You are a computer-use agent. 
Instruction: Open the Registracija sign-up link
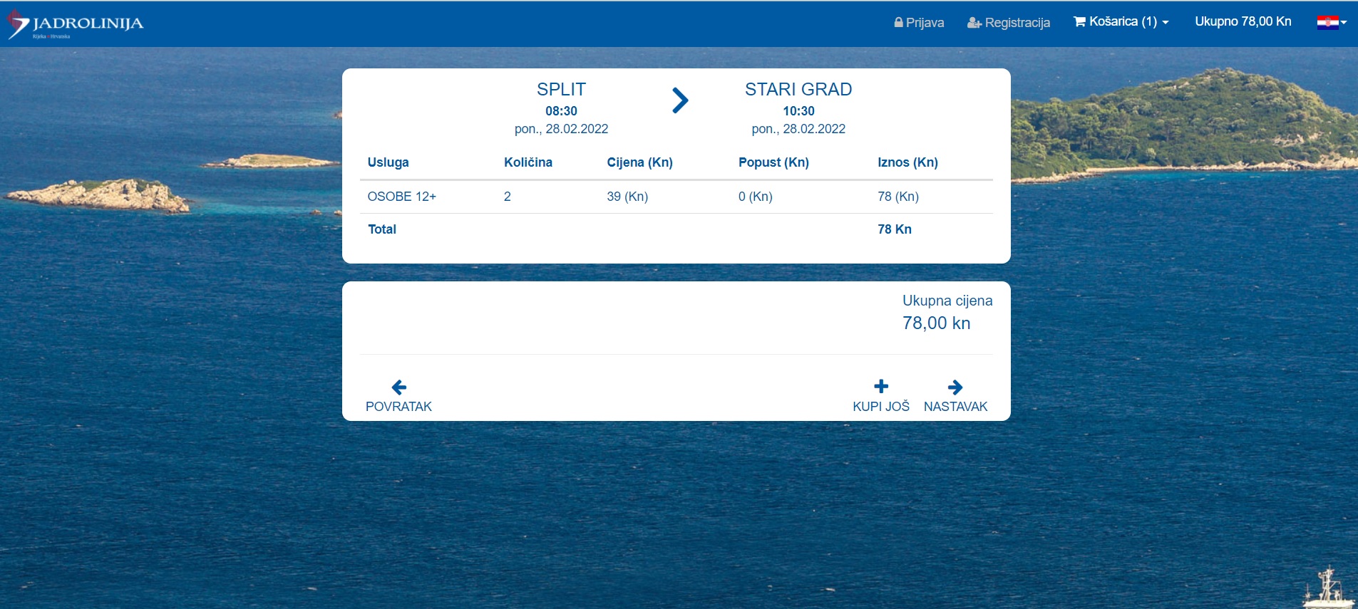(1017, 23)
